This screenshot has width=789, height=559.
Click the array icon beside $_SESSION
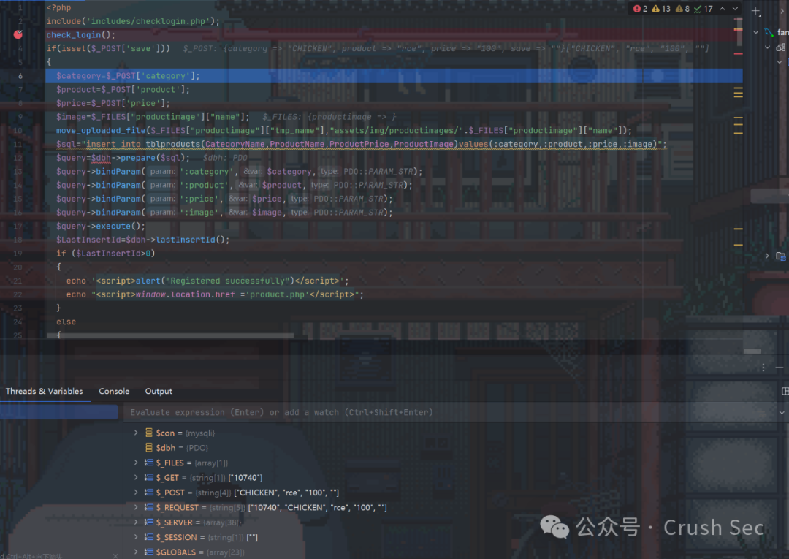(x=149, y=537)
